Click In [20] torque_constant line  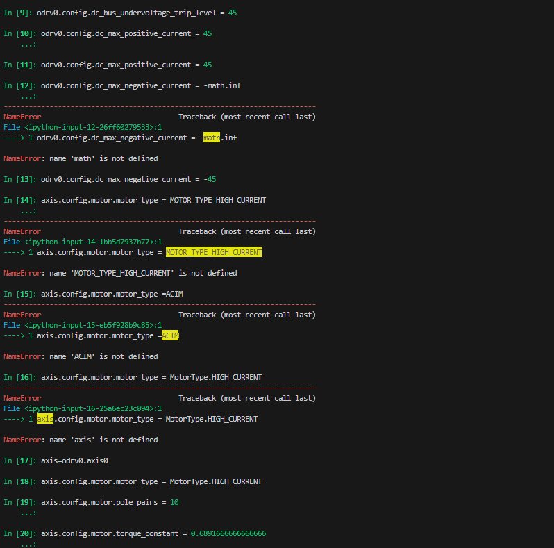pyautogui.click(x=135, y=534)
